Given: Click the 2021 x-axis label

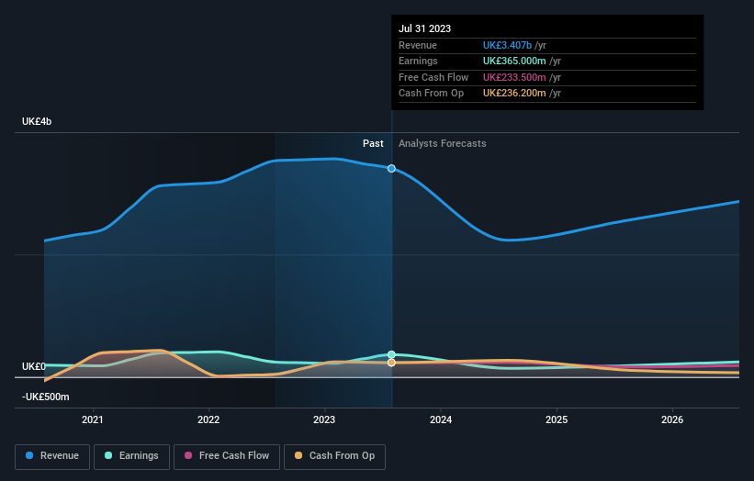Looking at the screenshot, I should pos(93,420).
